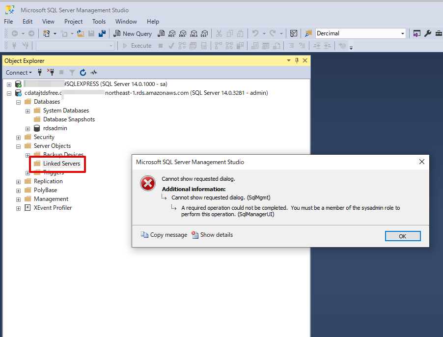443x337 pixels.
Task: Open the Toolbox icon
Action: [439, 33]
